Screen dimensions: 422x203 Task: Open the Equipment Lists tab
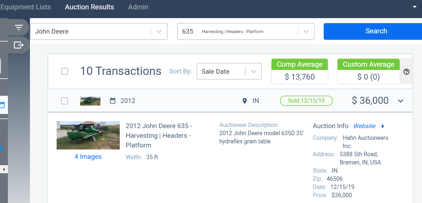click(x=26, y=7)
